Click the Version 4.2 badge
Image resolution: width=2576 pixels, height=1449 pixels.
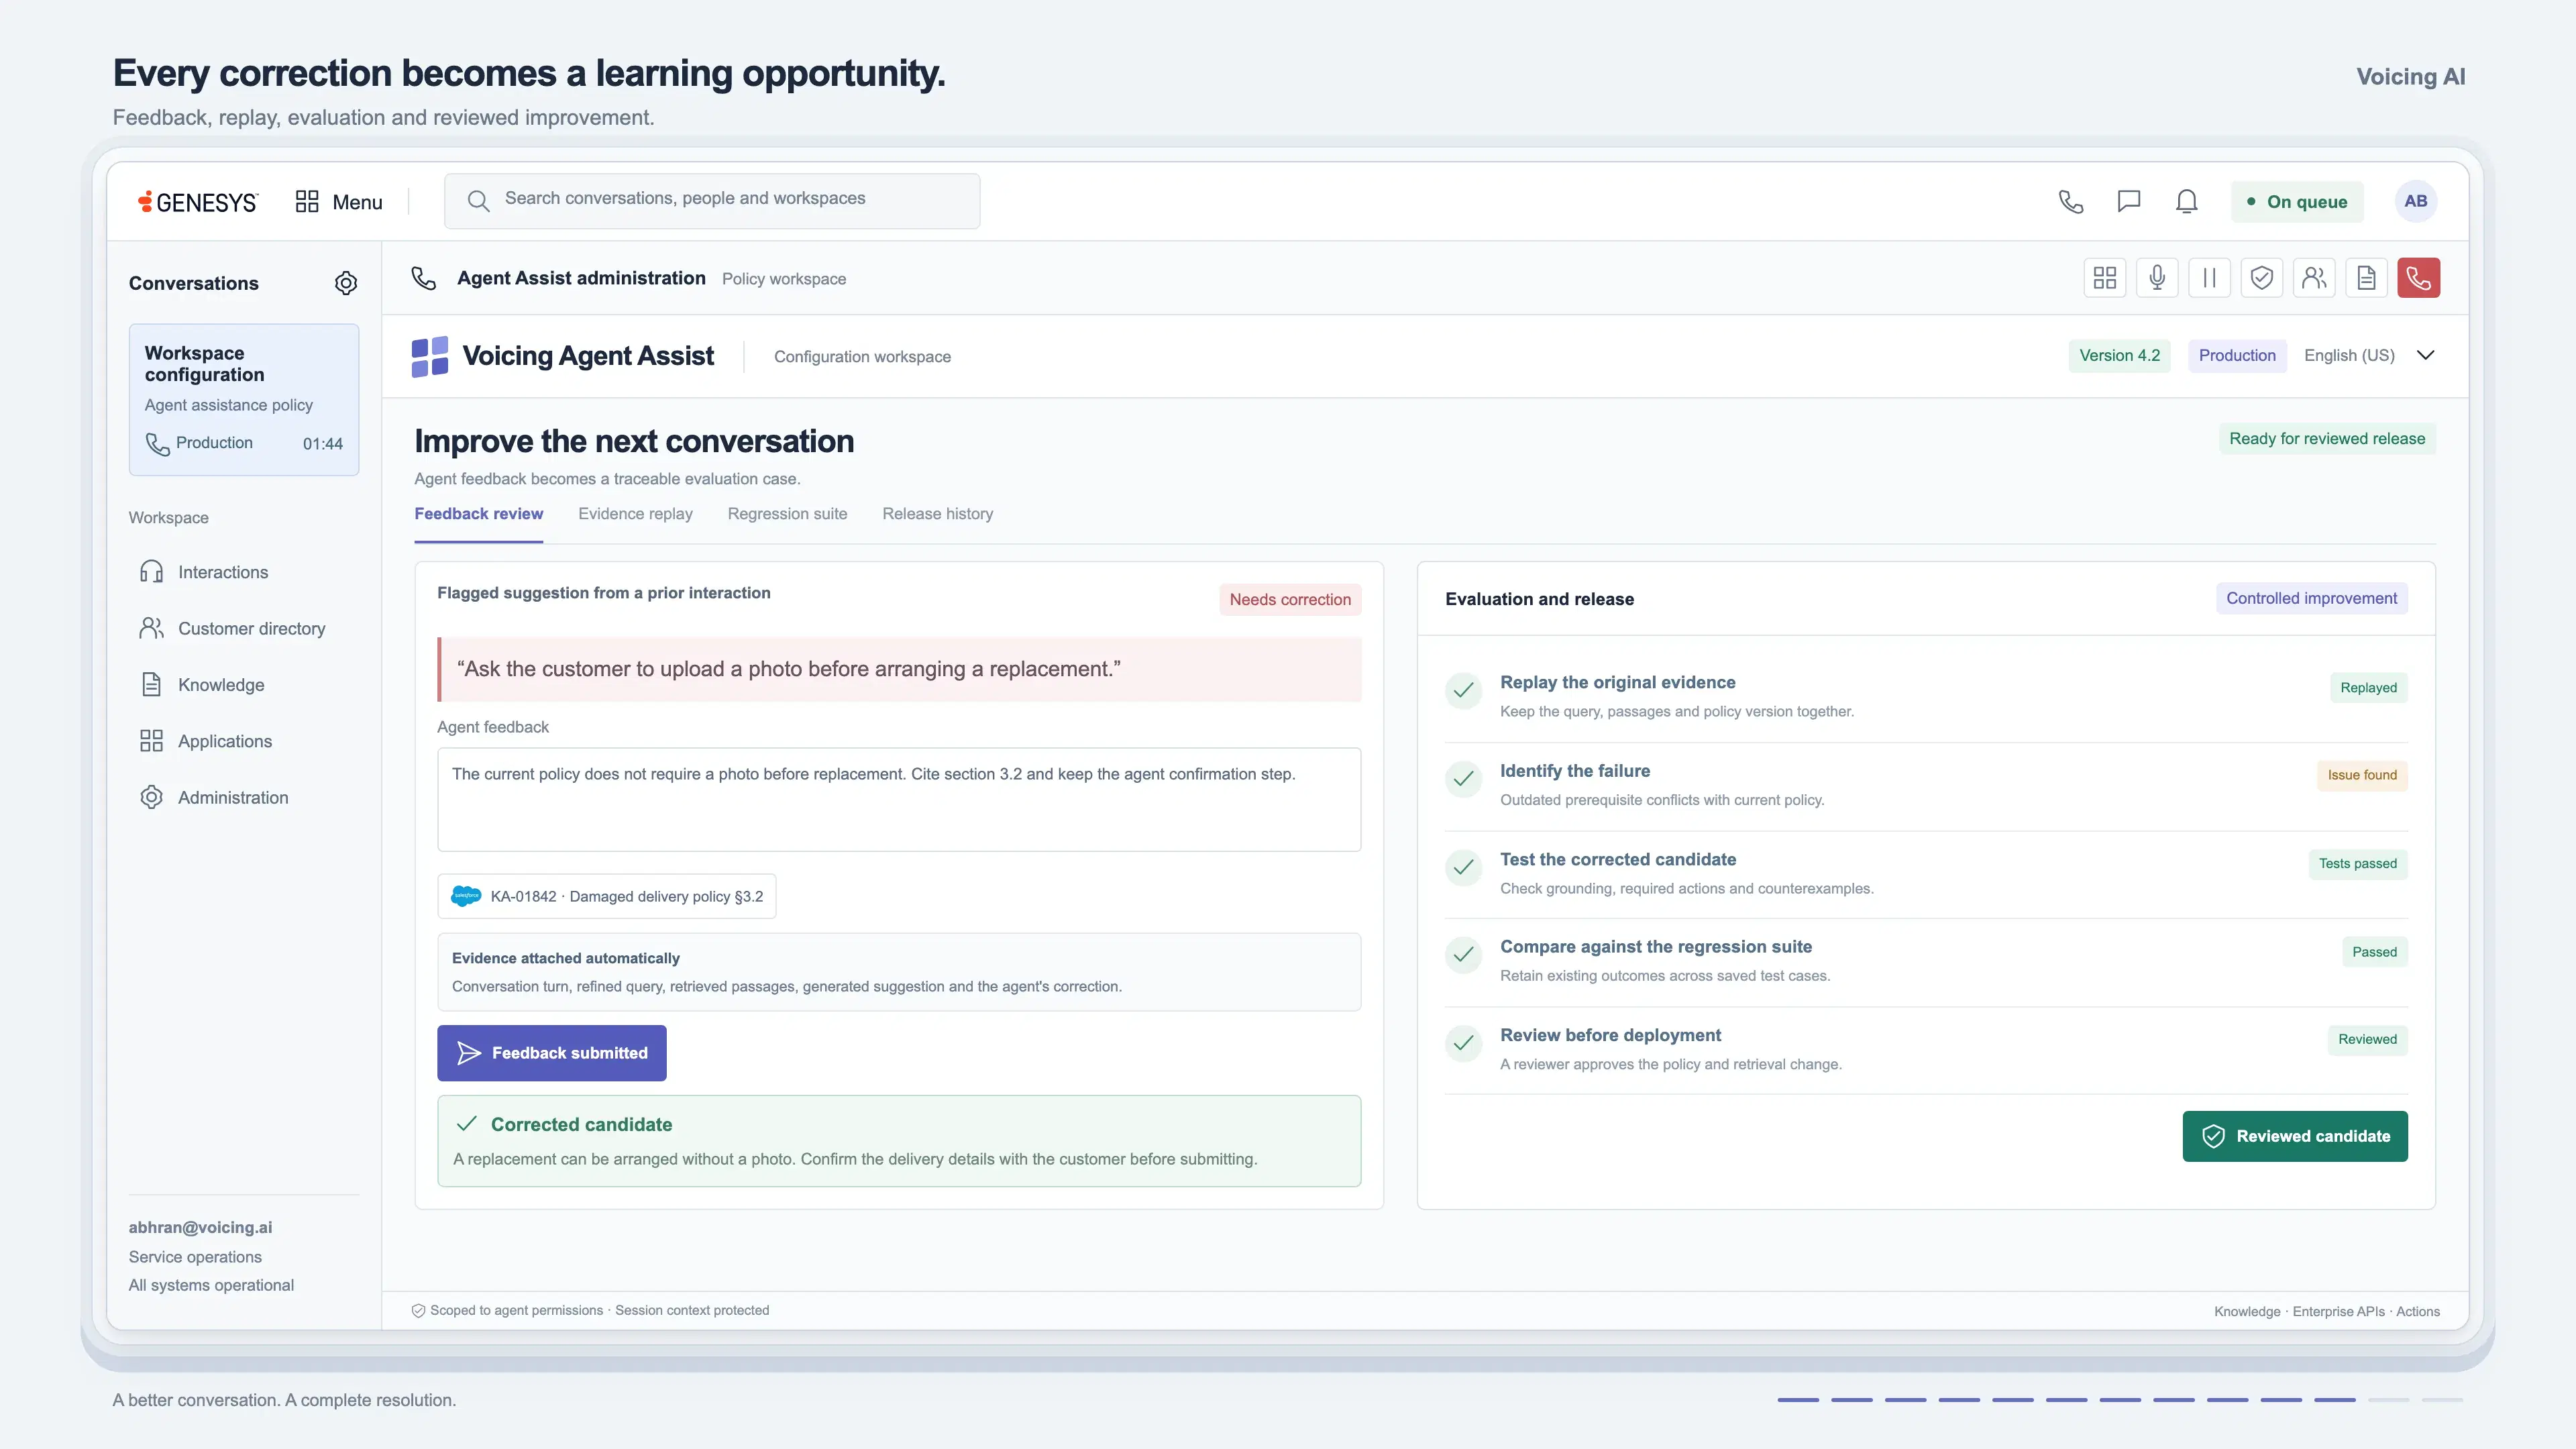click(x=2120, y=355)
